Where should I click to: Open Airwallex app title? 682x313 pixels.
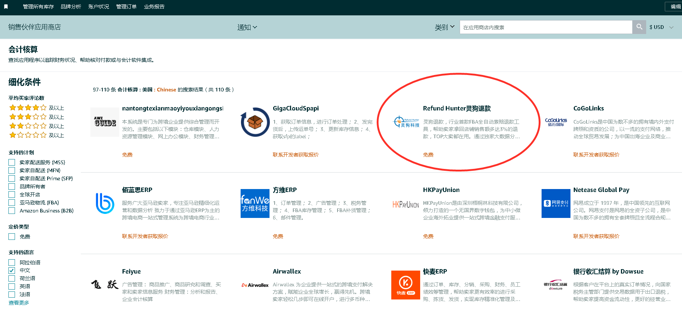(x=287, y=271)
